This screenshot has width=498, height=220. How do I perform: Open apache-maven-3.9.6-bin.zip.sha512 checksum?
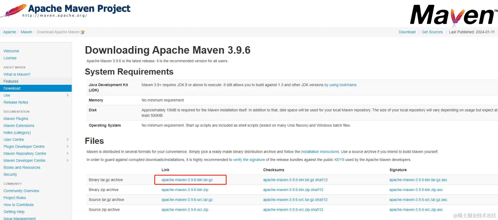click(x=293, y=190)
